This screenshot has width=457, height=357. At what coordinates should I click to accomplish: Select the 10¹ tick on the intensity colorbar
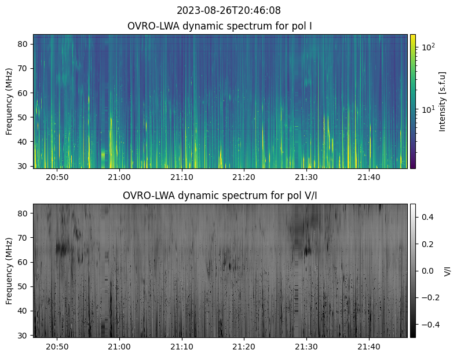[428, 109]
